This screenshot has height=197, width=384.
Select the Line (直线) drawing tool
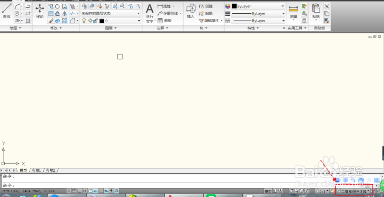(7, 11)
